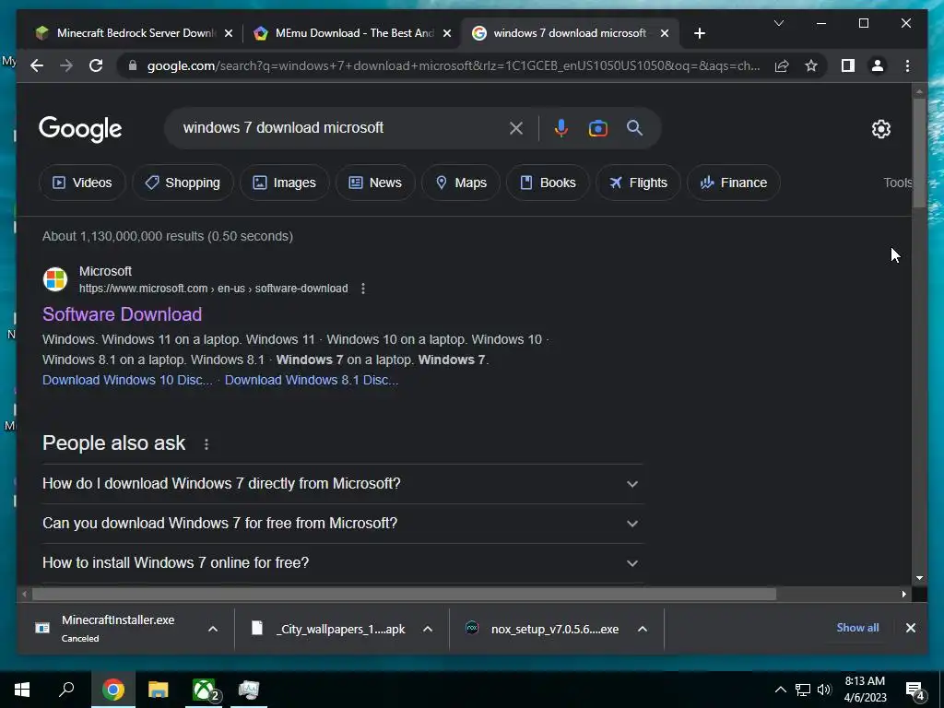This screenshot has width=944, height=708.
Task: Filter results by Flights
Action: point(638,183)
